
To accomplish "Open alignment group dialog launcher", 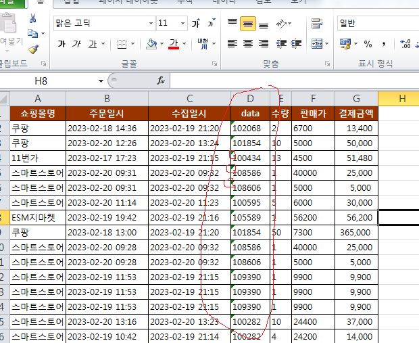I will tap(327, 64).
